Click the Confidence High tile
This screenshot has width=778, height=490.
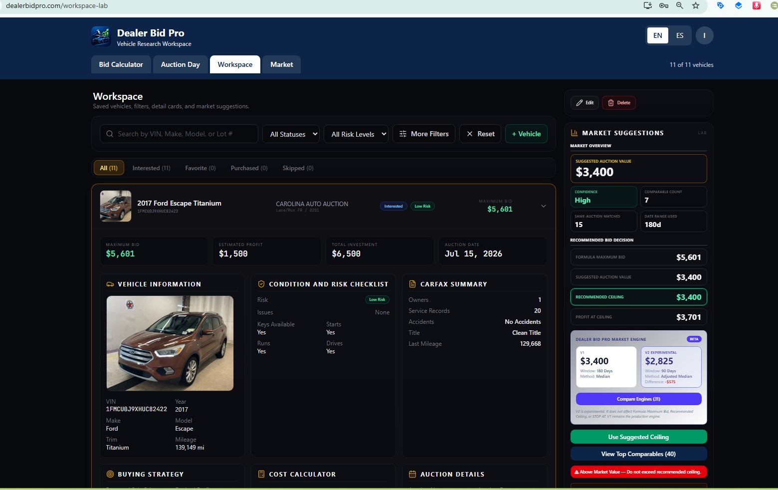(x=603, y=197)
